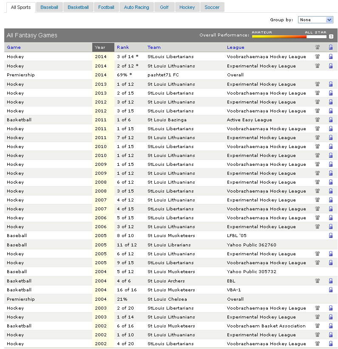
Task: Click the pashtet71 FC team name
Action: coord(163,75)
